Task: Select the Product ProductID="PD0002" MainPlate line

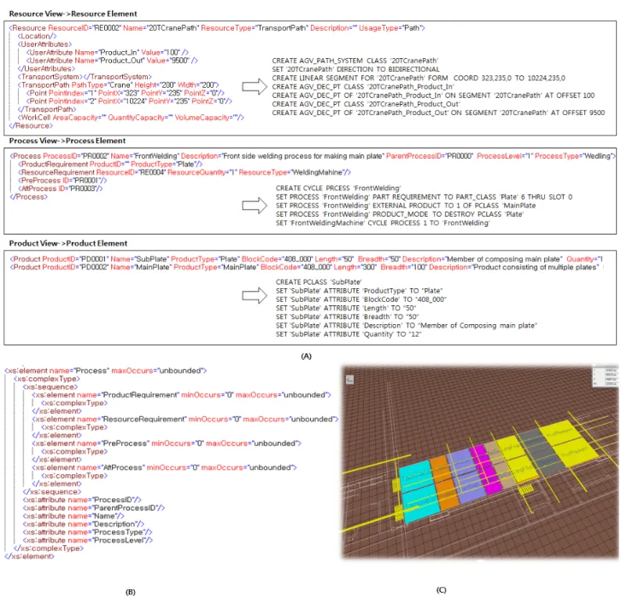Action: click(x=306, y=267)
